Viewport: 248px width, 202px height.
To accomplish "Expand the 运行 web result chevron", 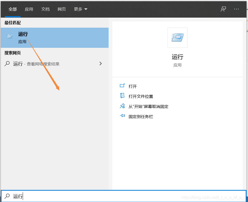I will point(101,64).
